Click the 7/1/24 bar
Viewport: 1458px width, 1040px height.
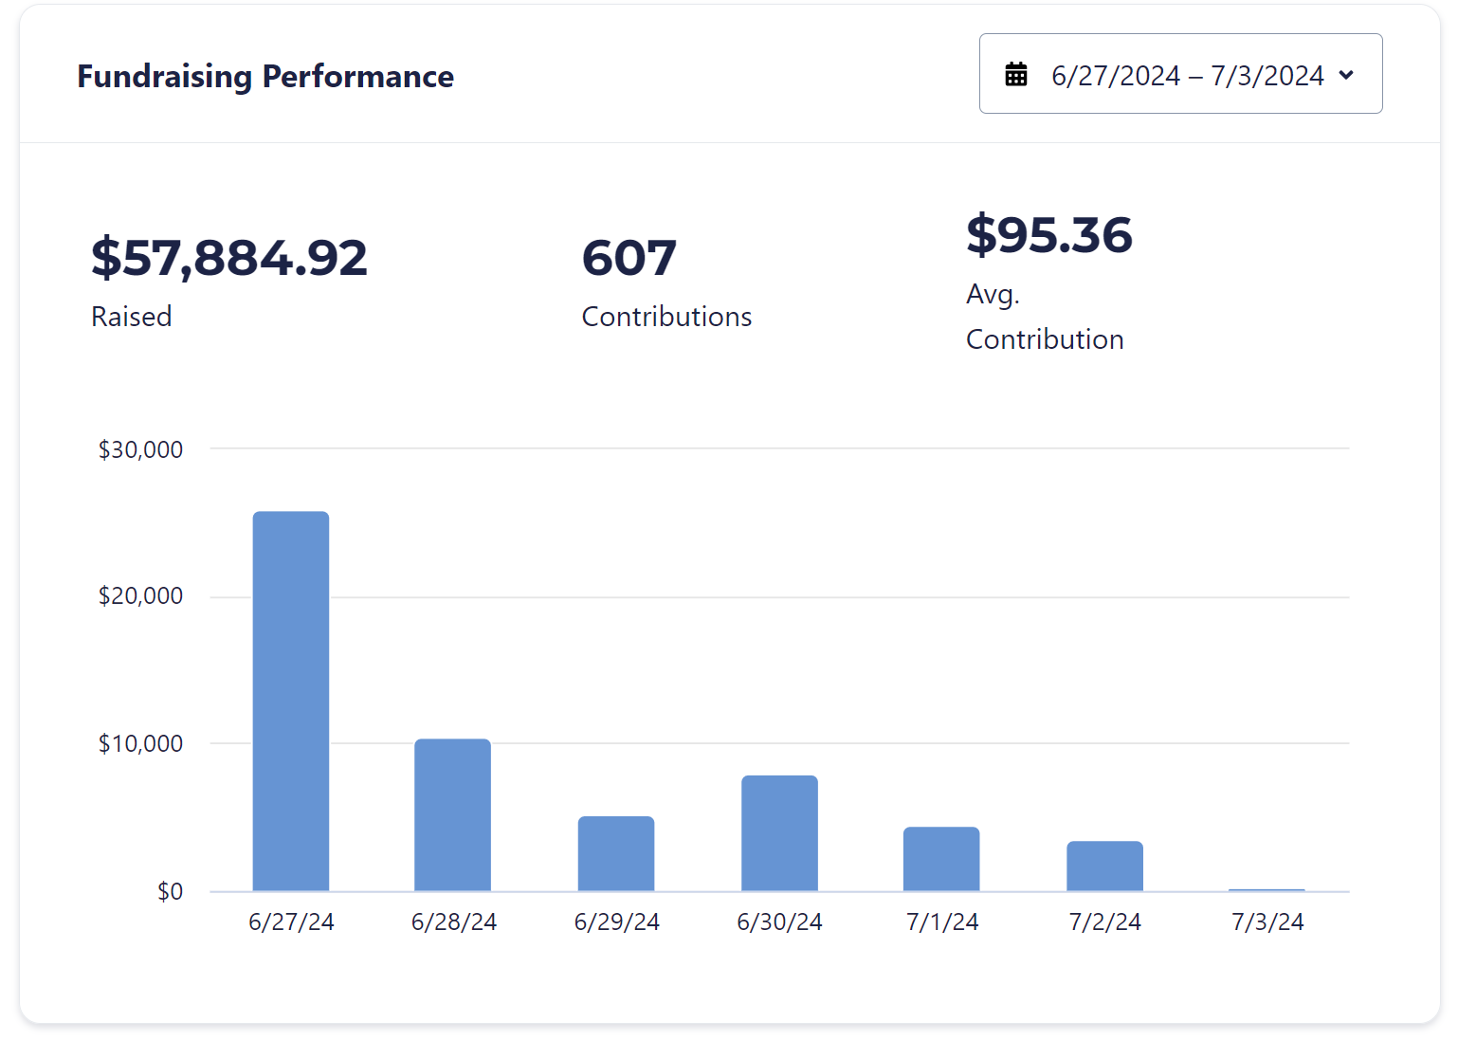[x=941, y=859]
